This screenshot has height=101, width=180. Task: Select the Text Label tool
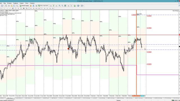(x=21, y=8)
